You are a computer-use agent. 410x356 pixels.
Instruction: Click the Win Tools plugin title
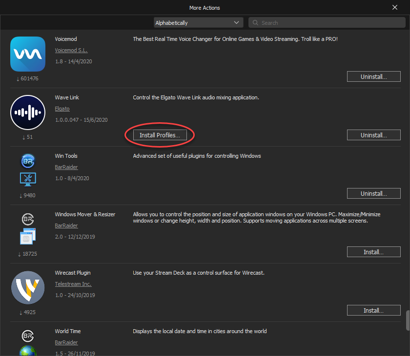pos(66,156)
